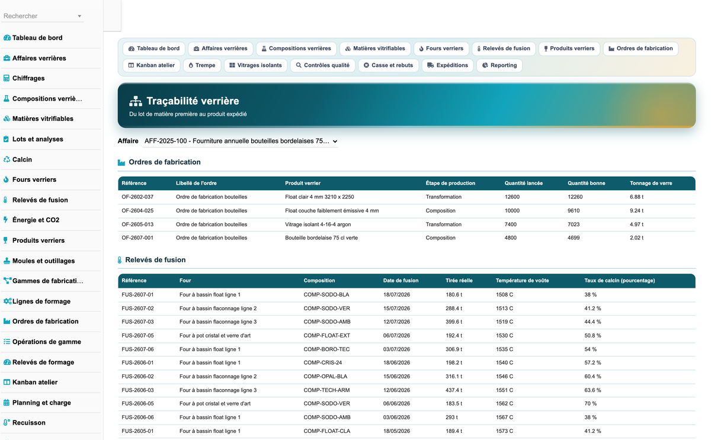Click the Énergie et CO2 bolt icon
The image size is (711, 440).
point(6,220)
